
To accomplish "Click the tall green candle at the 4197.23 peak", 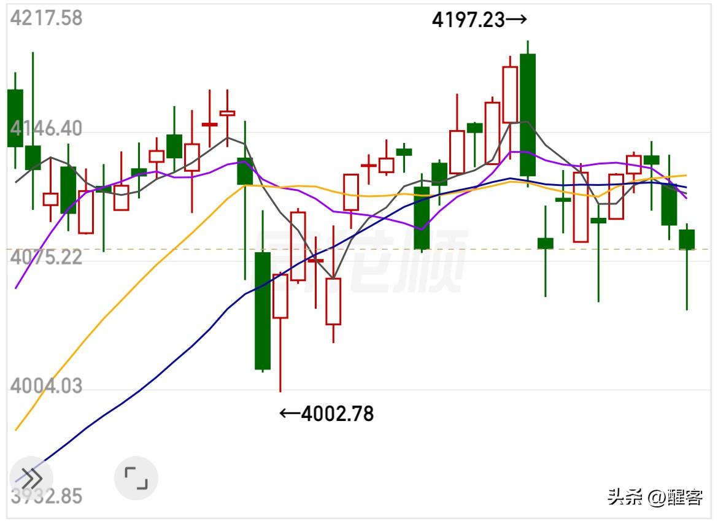I will point(528,114).
